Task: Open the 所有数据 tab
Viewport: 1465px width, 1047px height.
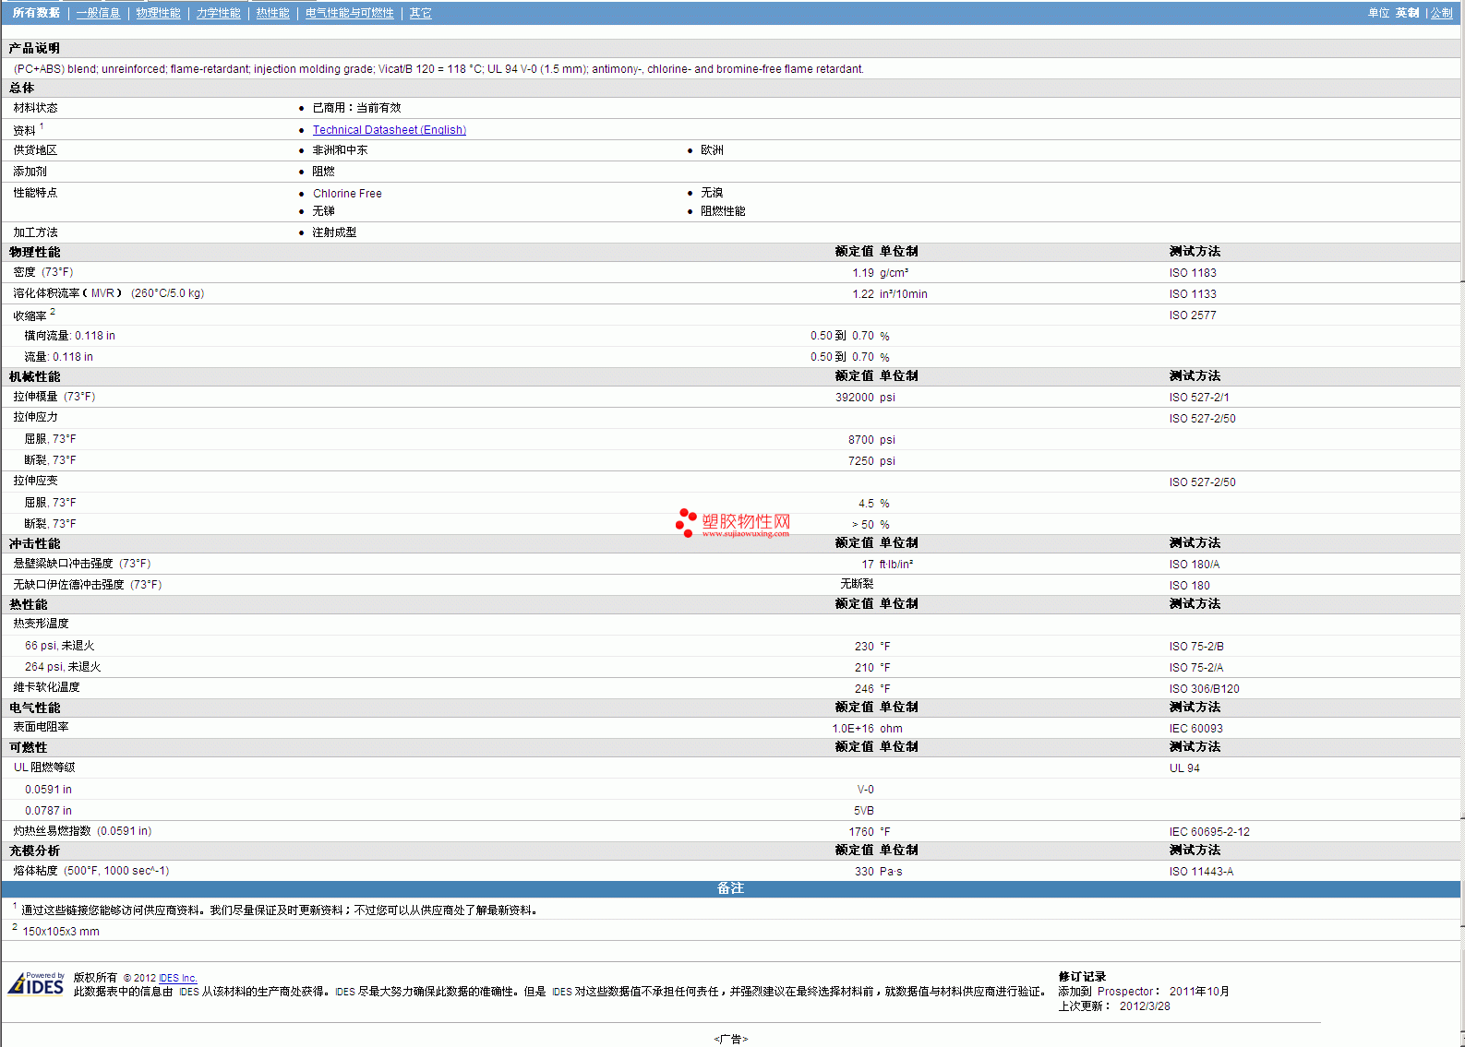Action: pyautogui.click(x=36, y=13)
